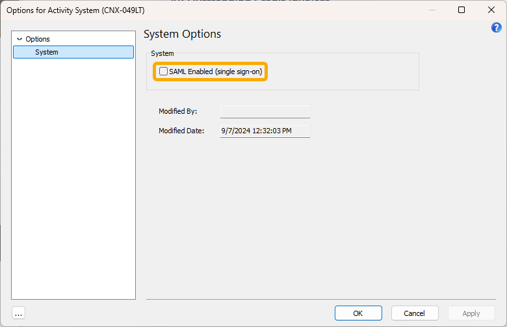Click the dialog title 'Options for Activity System'
Screen dimensions: 507x327
pos(53,10)
